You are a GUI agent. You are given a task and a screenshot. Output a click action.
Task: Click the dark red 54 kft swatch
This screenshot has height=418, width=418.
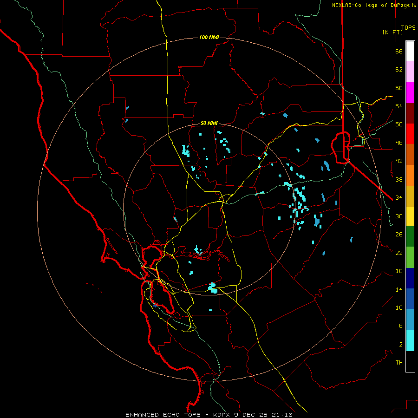[x=410, y=113]
